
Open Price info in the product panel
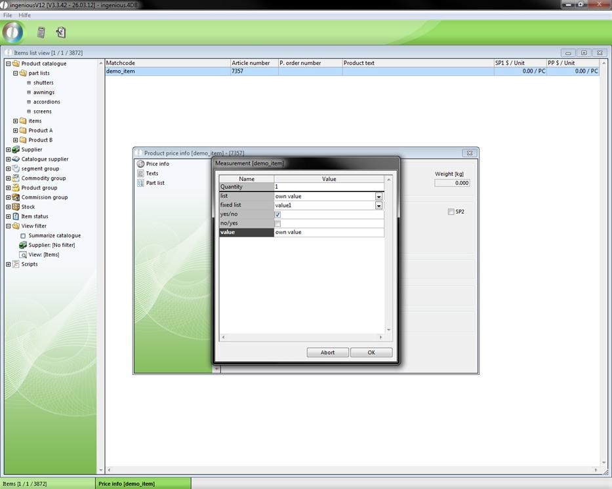tap(157, 164)
